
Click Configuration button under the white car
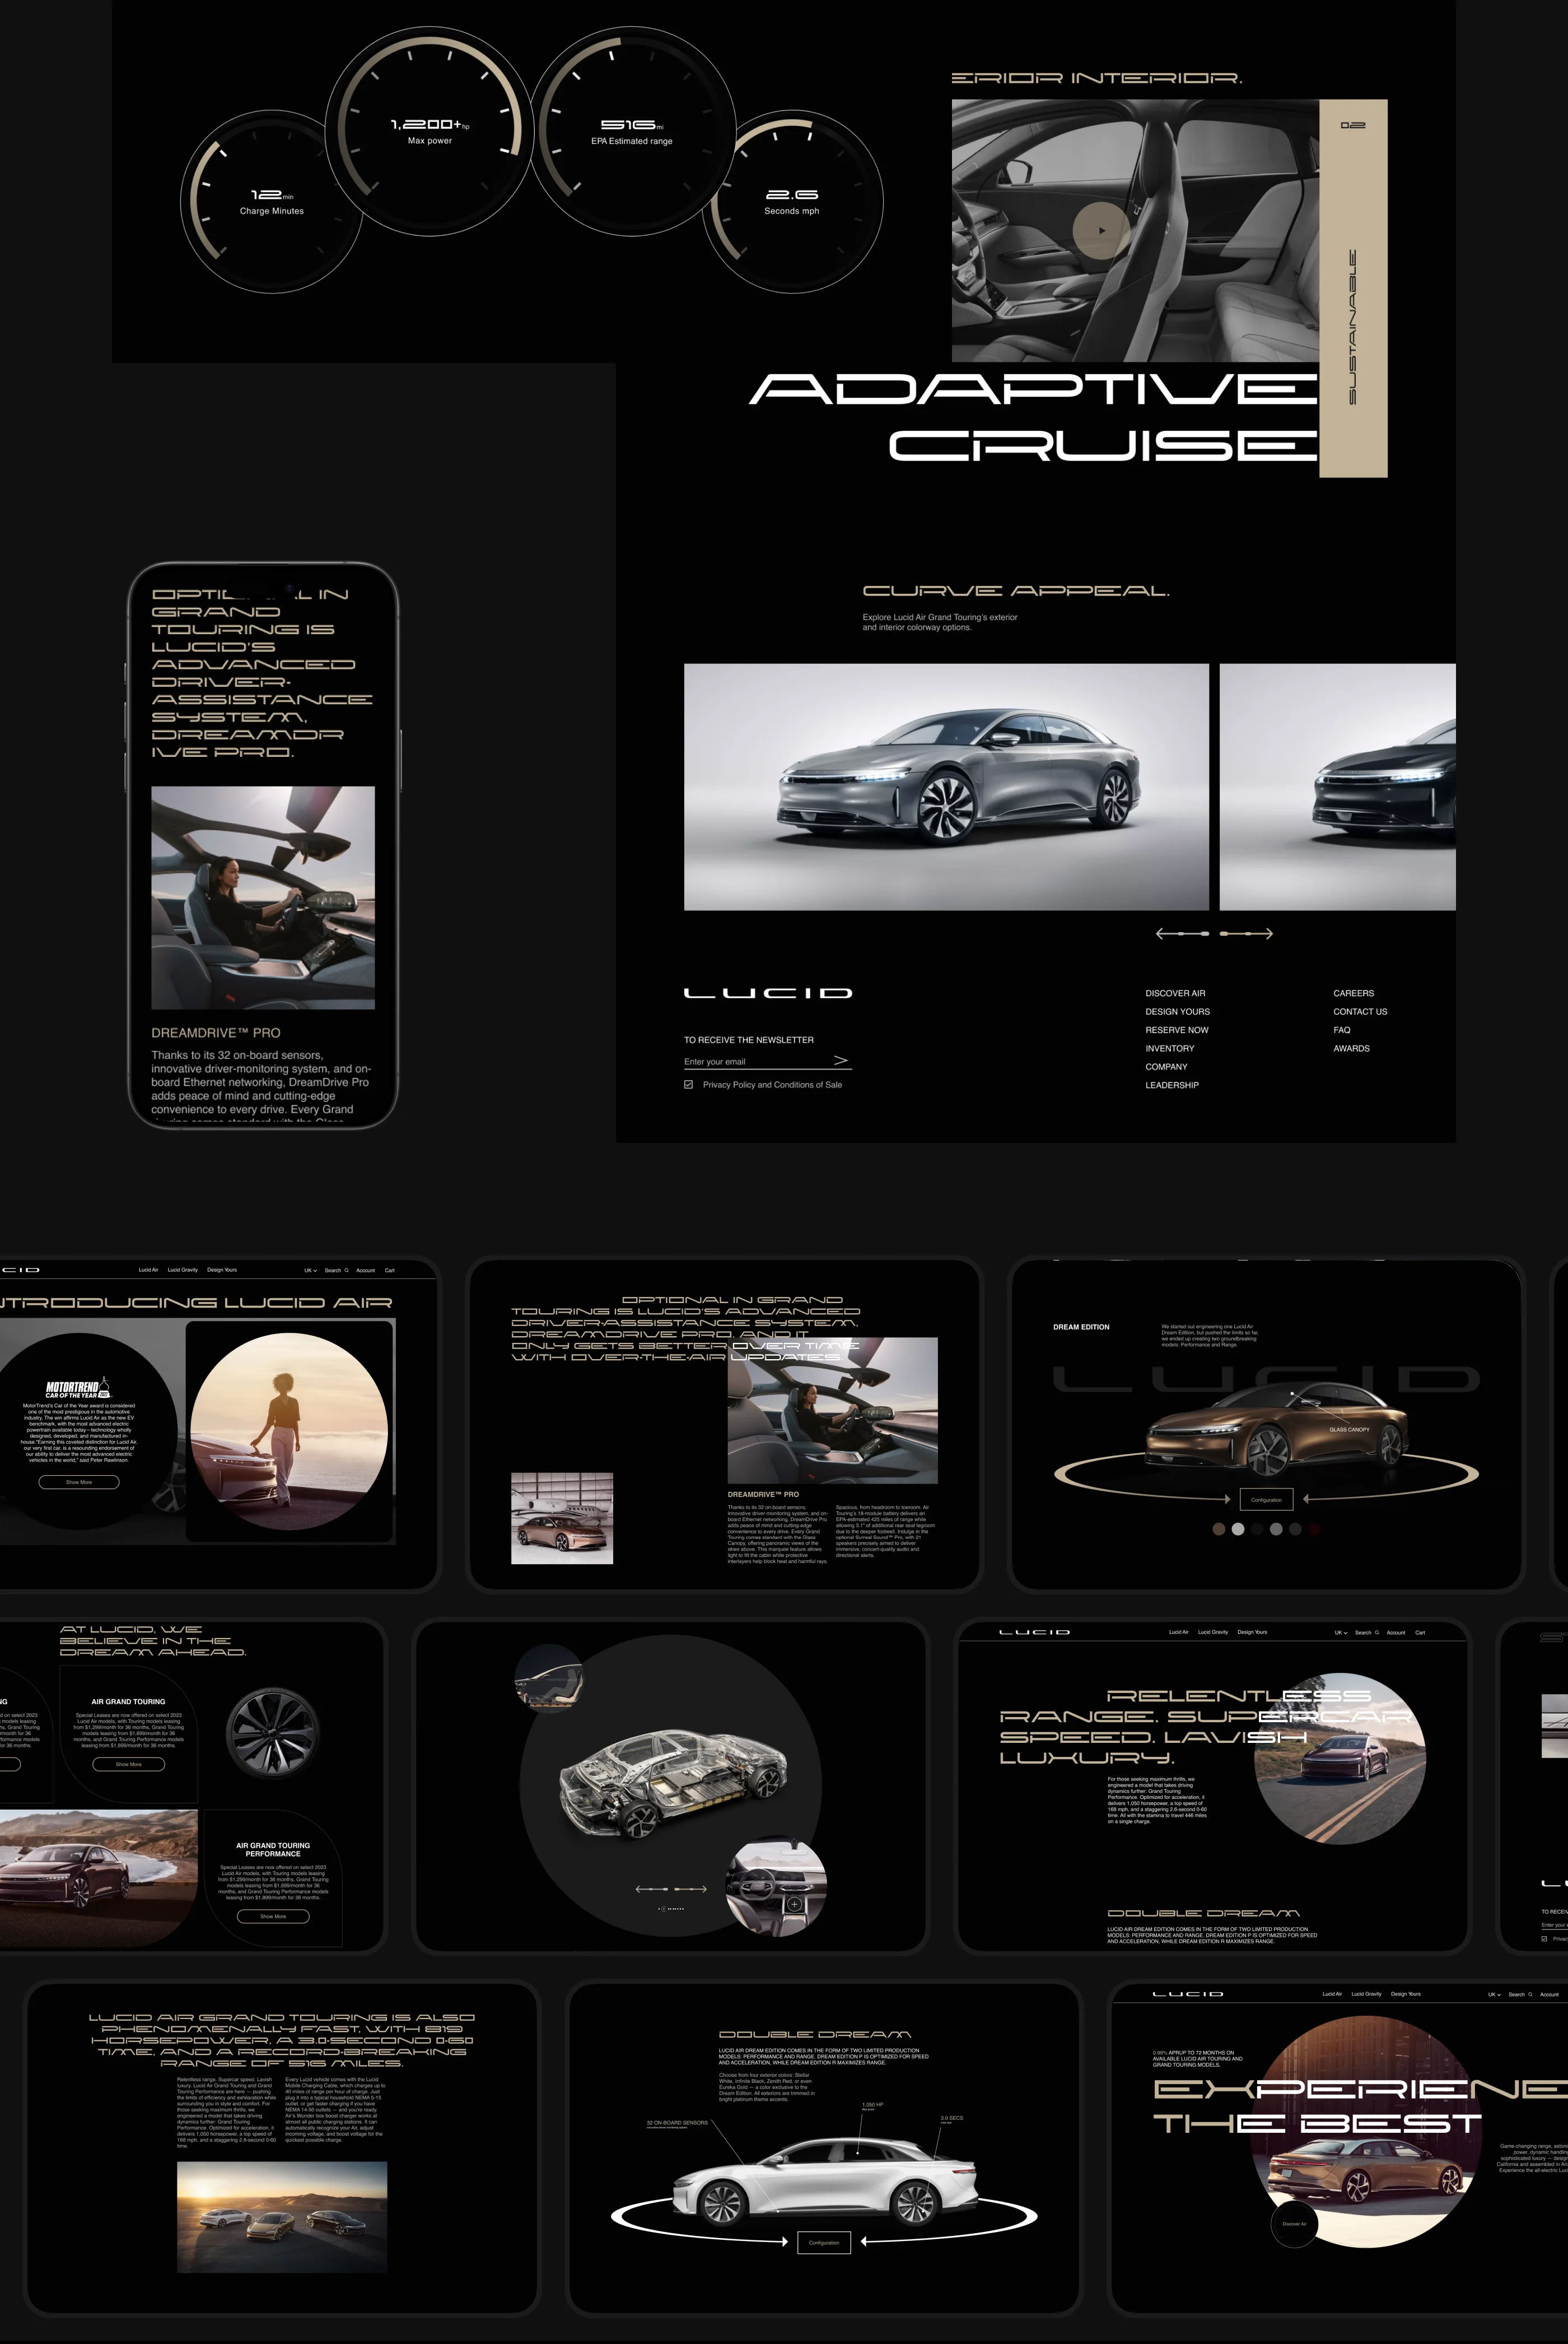tap(824, 2242)
